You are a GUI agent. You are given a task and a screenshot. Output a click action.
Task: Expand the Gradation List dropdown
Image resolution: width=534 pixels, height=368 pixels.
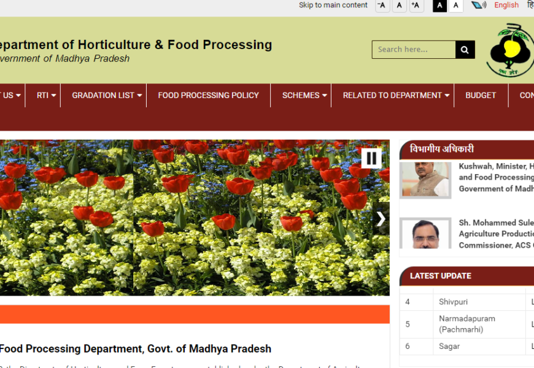[107, 95]
